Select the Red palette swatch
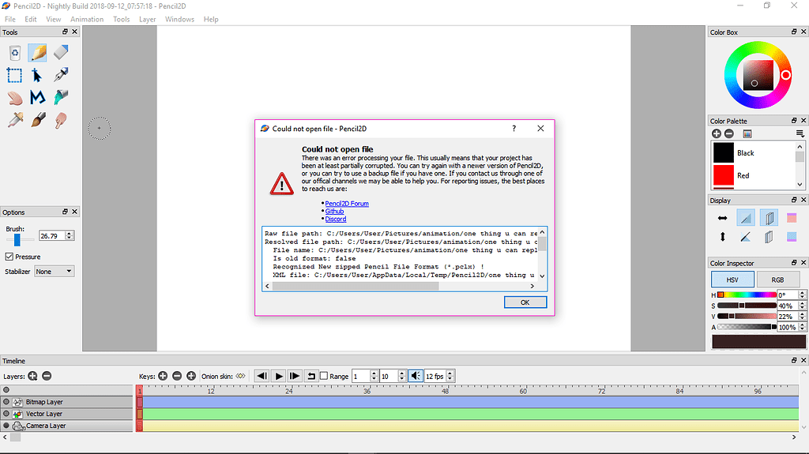The image size is (809, 454). point(724,175)
